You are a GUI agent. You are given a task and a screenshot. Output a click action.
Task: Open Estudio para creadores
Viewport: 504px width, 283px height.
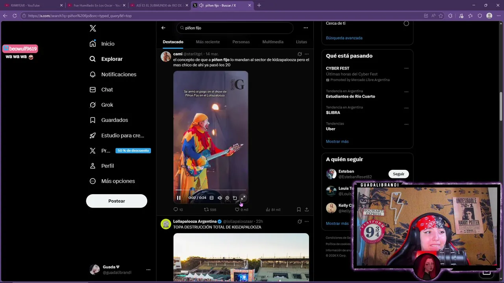click(117, 135)
